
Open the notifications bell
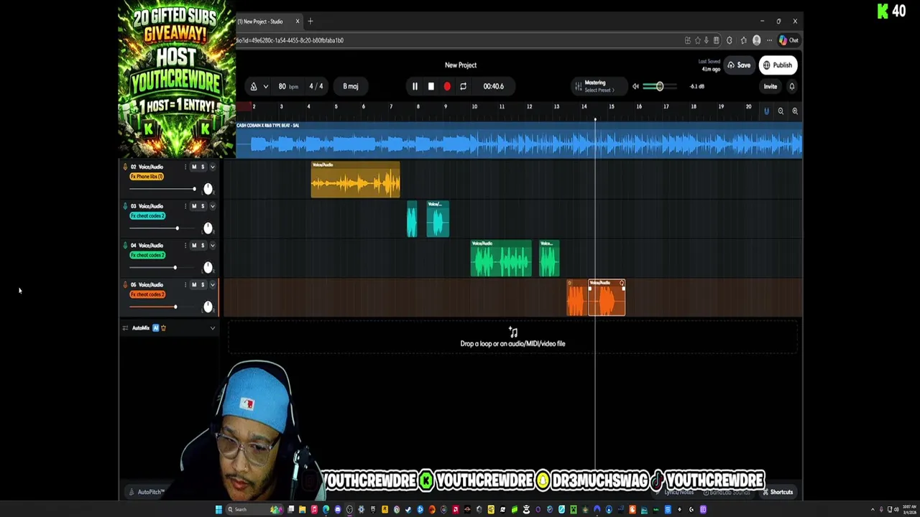pyautogui.click(x=792, y=86)
